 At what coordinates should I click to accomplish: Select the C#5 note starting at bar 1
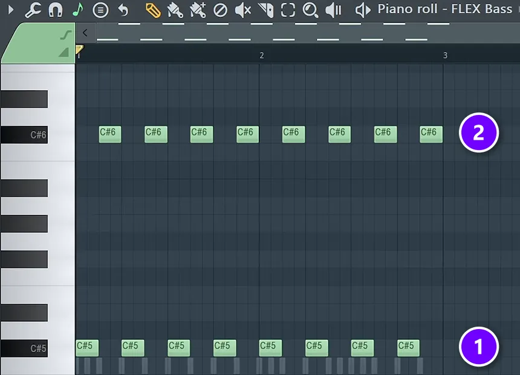click(x=87, y=348)
